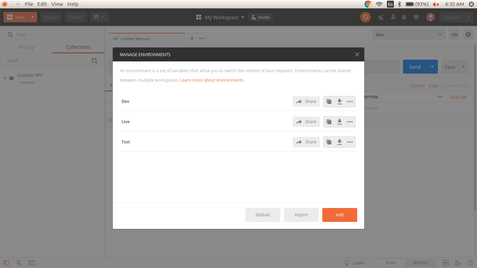Screen dimensions: 477x268
Task: Open the Postman Console
Action: [x=31, y=262]
